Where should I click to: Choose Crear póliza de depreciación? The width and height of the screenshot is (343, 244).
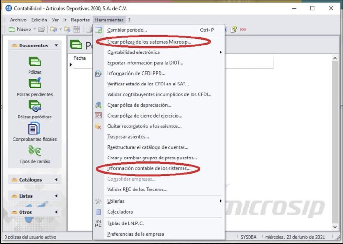tap(159, 105)
